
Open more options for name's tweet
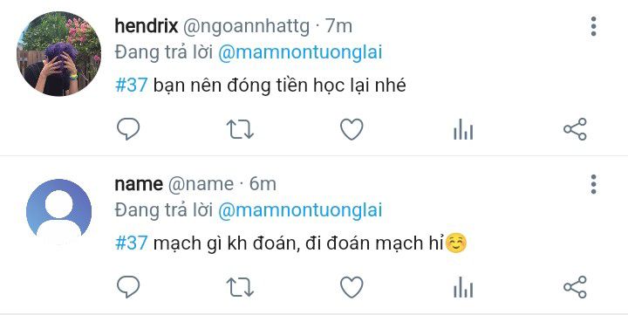tap(594, 184)
